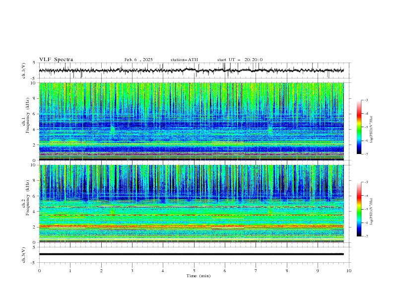
Task: Click the "station=ATH" label
Action: click(184, 60)
